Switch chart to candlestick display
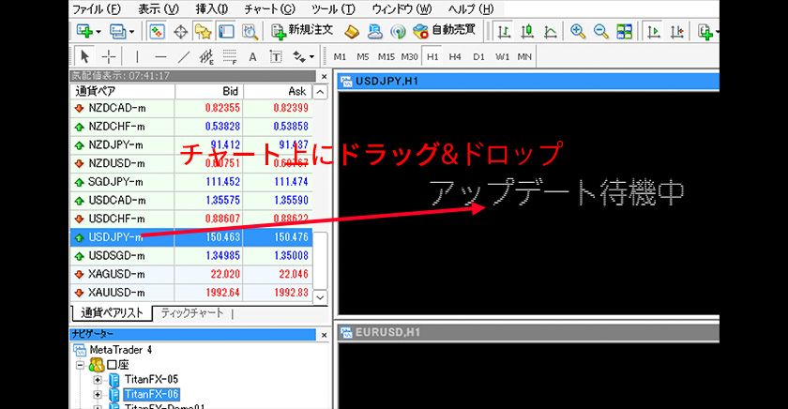 point(527,31)
